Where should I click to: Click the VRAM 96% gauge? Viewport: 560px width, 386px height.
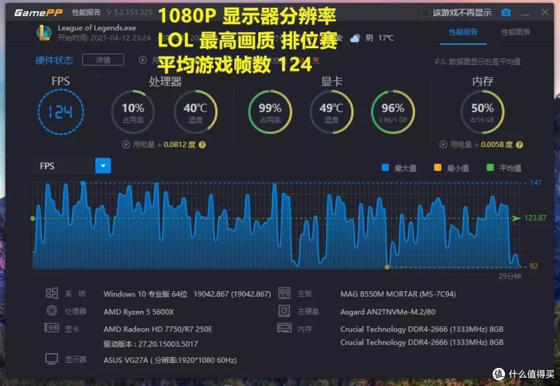(393, 112)
